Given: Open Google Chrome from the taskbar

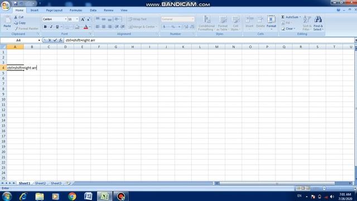Looking at the screenshot, I should pyautogui.click(x=72, y=196).
